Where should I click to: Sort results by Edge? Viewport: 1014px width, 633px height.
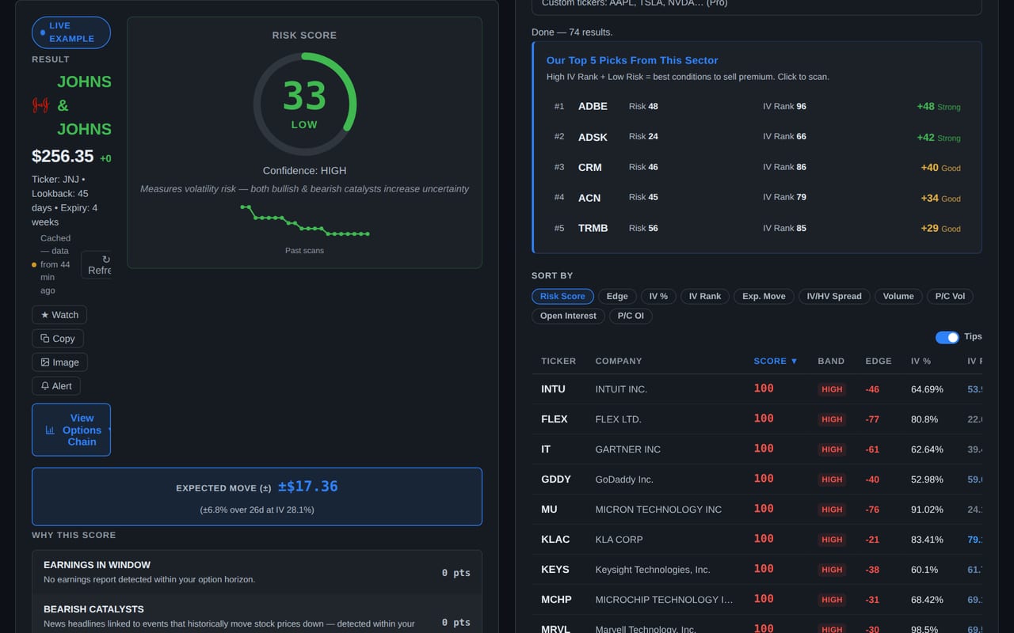(617, 296)
